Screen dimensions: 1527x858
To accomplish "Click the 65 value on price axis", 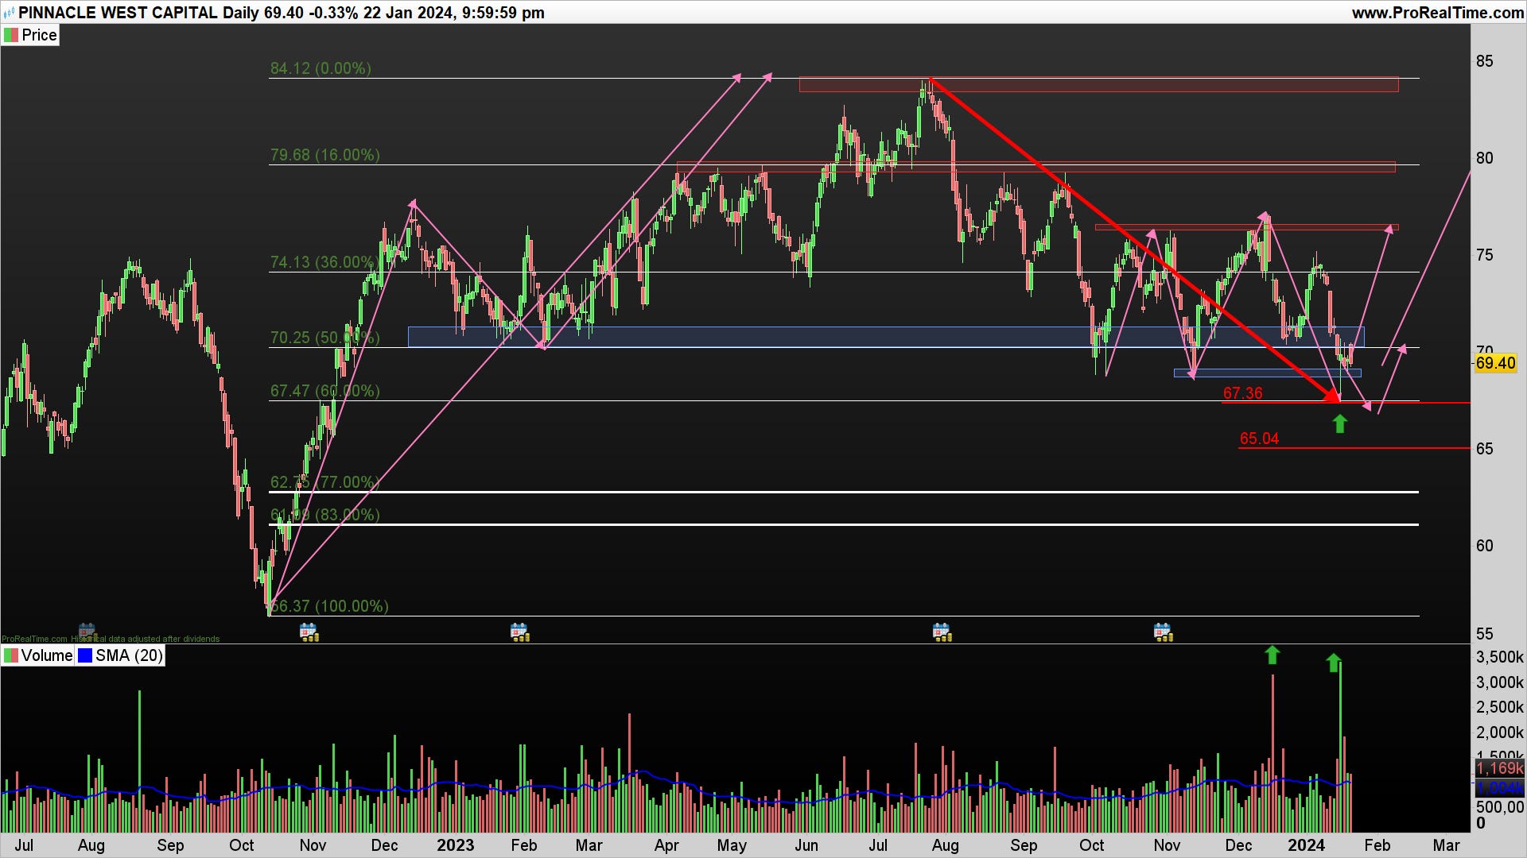I will (1484, 449).
